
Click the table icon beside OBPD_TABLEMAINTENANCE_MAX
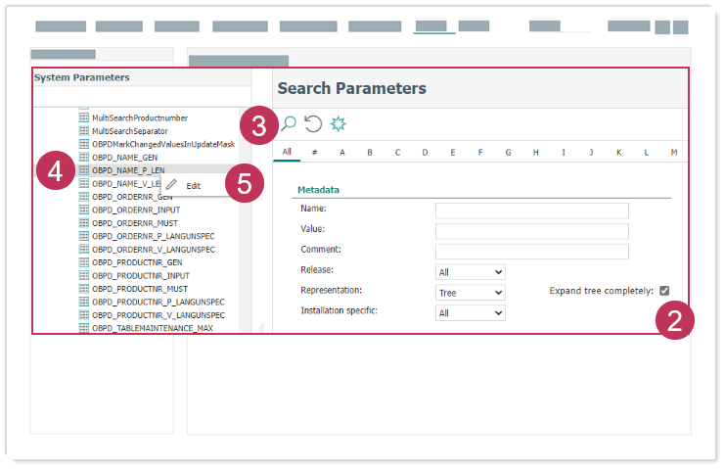pyautogui.click(x=83, y=328)
